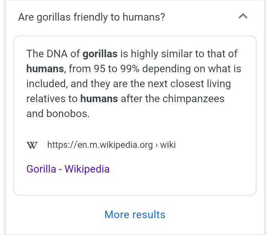Click the word Wikipedia in the purple title
270x235 pixels.
click(x=87, y=169)
